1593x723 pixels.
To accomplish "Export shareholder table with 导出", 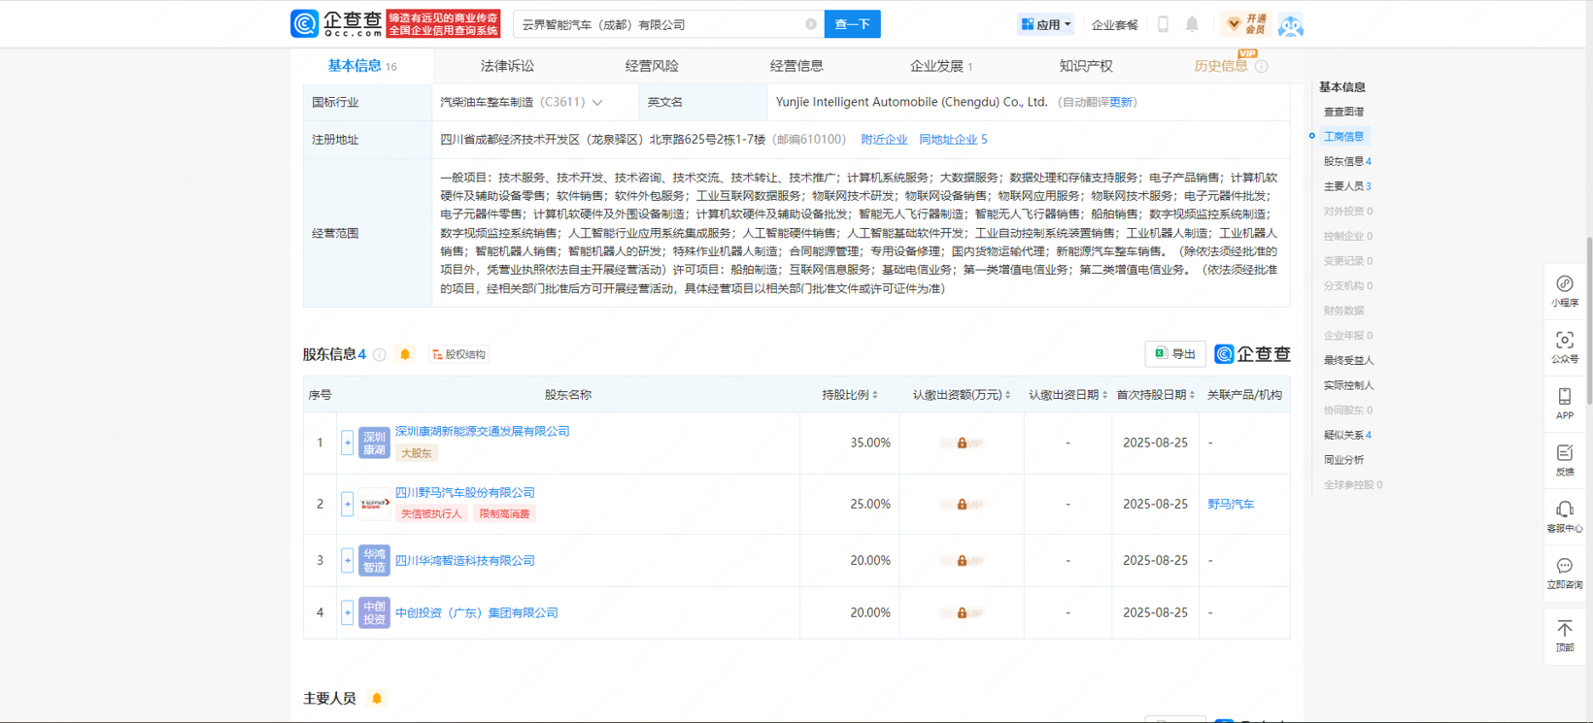I will tap(1175, 354).
